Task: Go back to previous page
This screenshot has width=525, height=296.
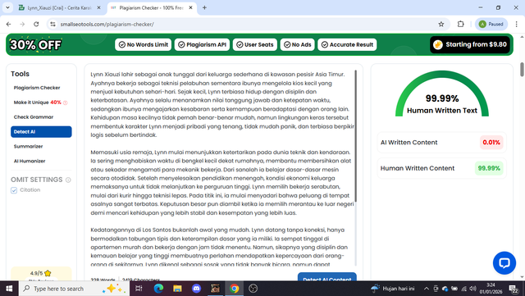Action: [9, 24]
